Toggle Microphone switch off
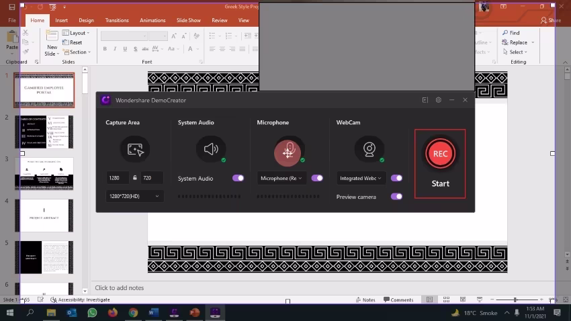The width and height of the screenshot is (571, 321). coord(317,178)
